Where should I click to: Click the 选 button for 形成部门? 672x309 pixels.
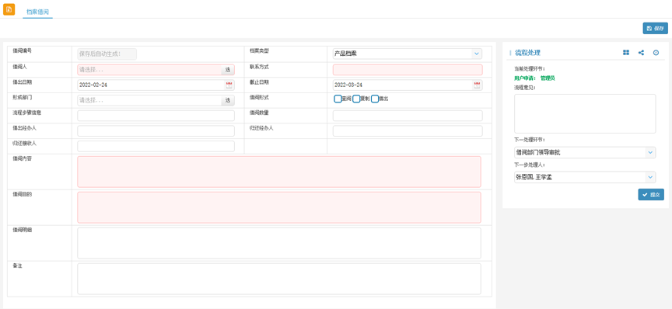[x=228, y=101]
